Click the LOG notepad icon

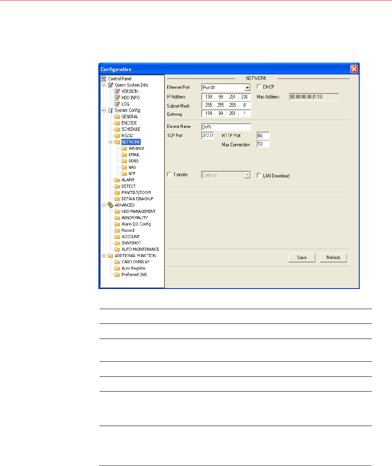117,104
